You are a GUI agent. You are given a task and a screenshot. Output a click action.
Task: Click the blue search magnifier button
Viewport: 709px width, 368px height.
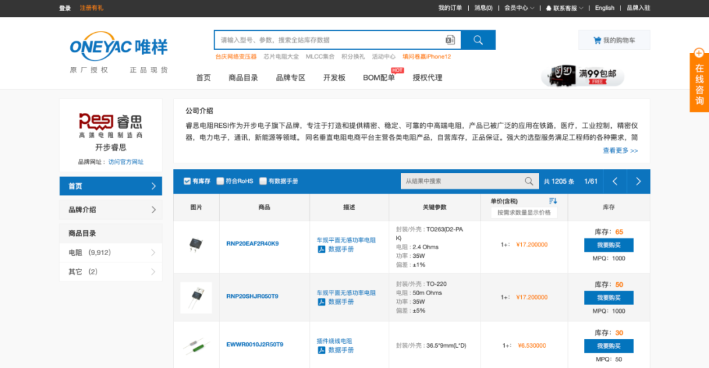[478, 40]
